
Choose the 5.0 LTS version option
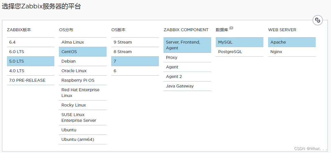point(31,61)
